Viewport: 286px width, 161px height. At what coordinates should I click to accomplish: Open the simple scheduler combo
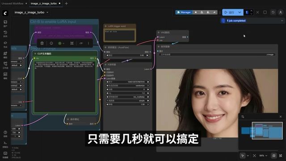tap(128, 101)
